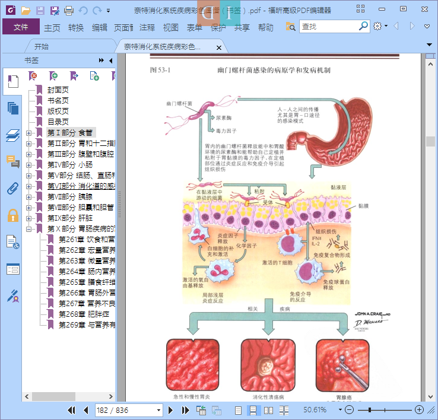Viewport: 438px width, 420px height.
Task: Open the page thumbnails panel icon
Action: click(12, 109)
